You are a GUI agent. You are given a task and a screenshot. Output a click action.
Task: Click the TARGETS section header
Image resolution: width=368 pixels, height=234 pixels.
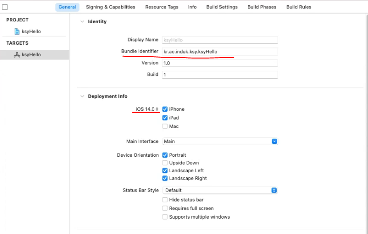[17, 43]
